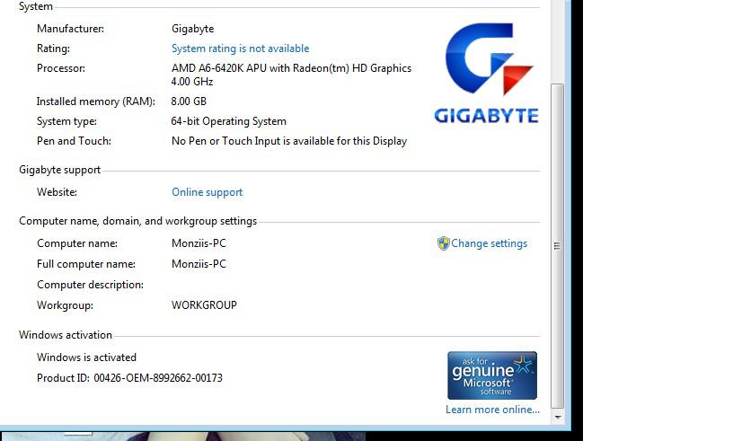Select the WORKGROUP value
Viewport: 733px width, 441px height.
[204, 305]
